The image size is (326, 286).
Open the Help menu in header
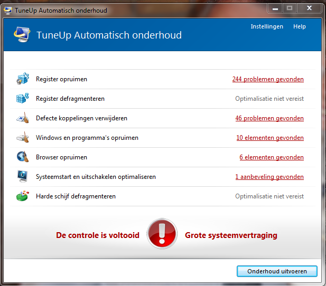pyautogui.click(x=300, y=26)
